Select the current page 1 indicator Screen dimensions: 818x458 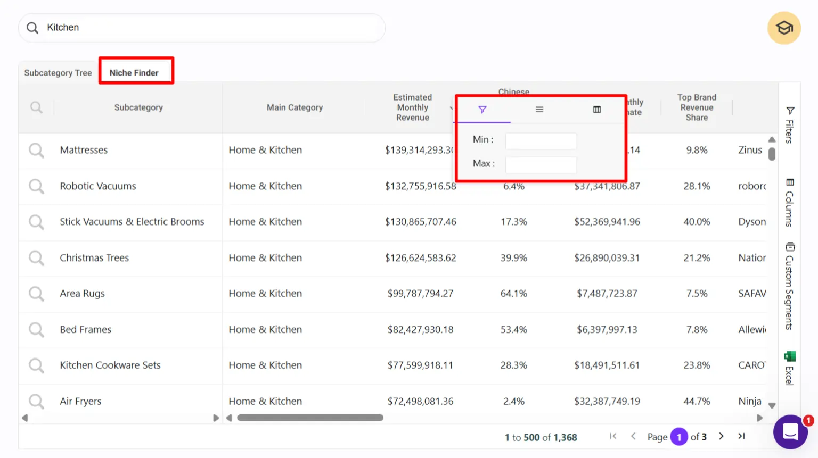pyautogui.click(x=679, y=436)
